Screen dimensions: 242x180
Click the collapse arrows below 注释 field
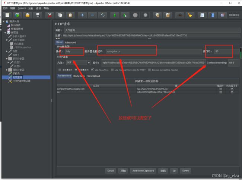pyautogui.click(x=58, y=38)
